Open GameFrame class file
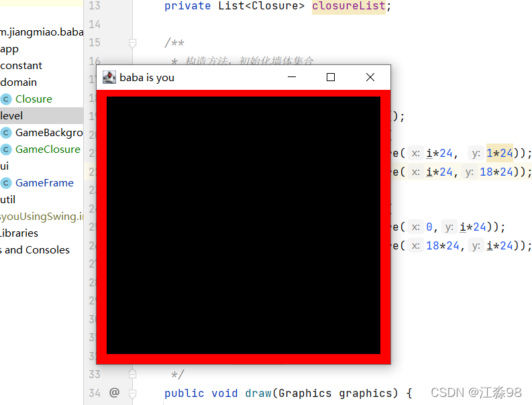532x405 pixels. [x=44, y=183]
